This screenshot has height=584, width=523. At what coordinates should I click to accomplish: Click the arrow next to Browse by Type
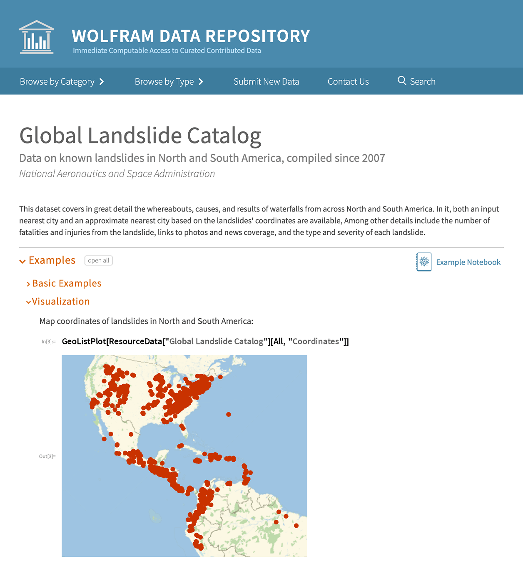(201, 82)
